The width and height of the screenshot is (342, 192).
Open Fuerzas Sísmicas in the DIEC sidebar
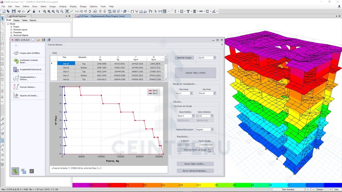(x=28, y=87)
